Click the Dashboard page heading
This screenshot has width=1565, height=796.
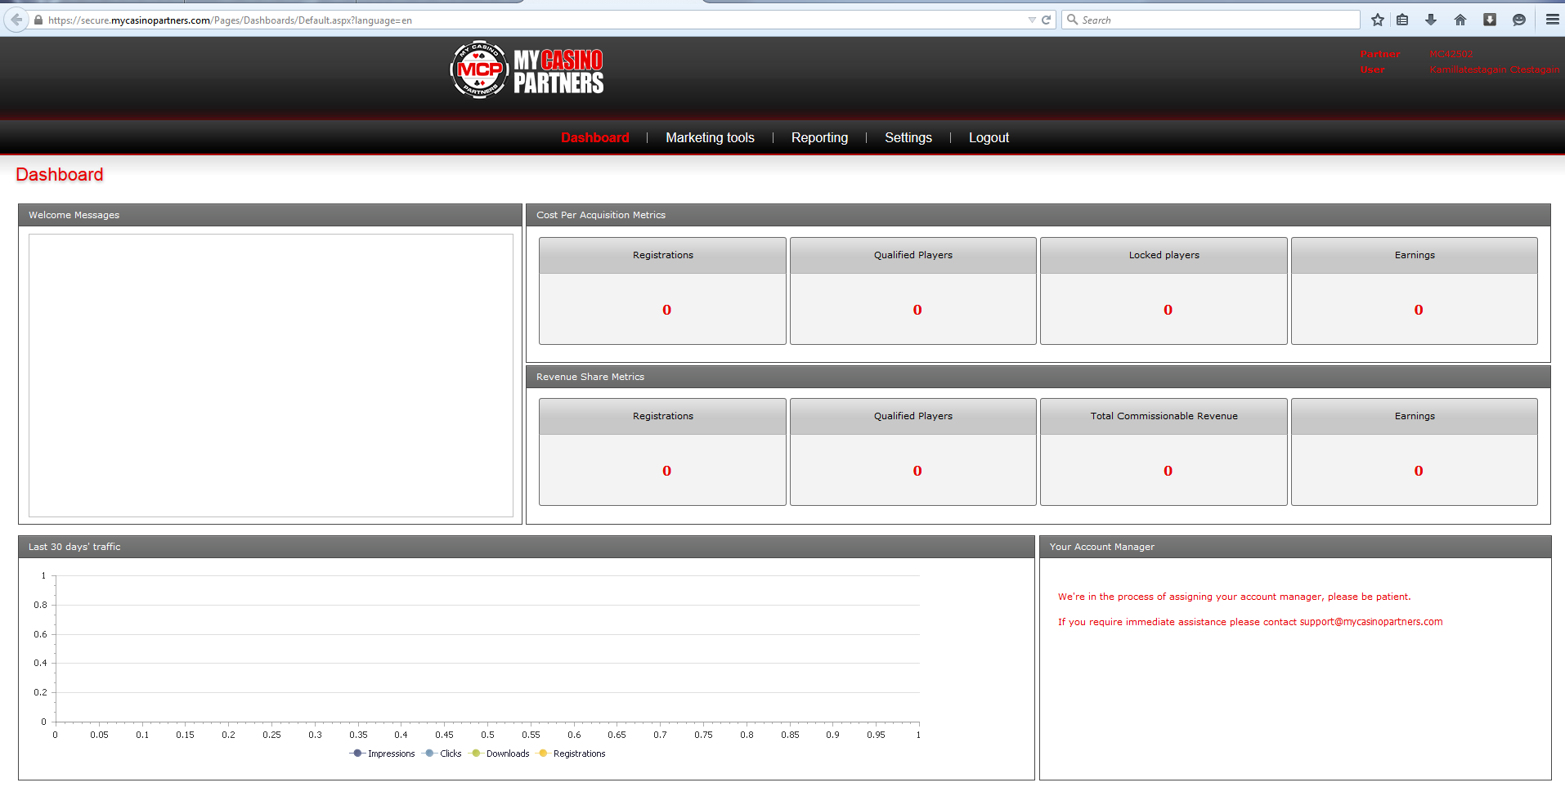(60, 174)
